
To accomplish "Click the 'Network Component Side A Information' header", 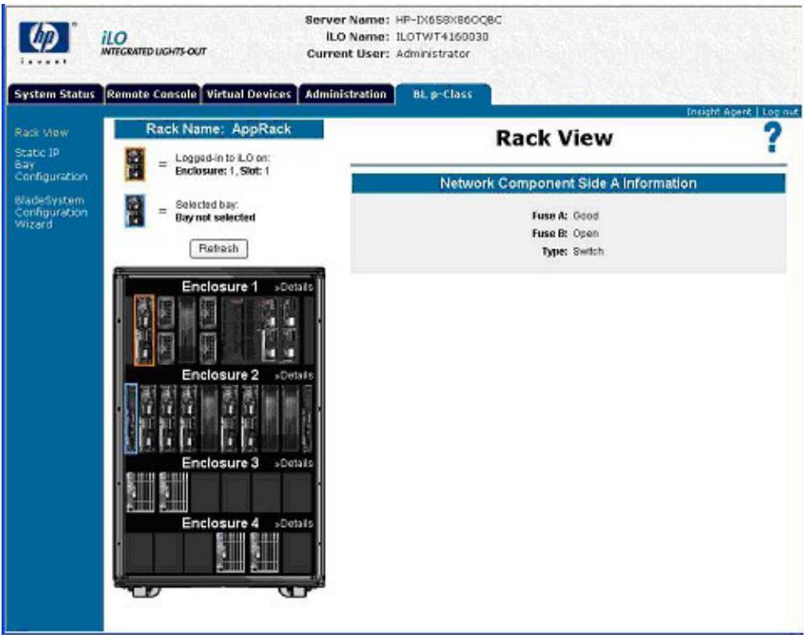I will (x=569, y=183).
